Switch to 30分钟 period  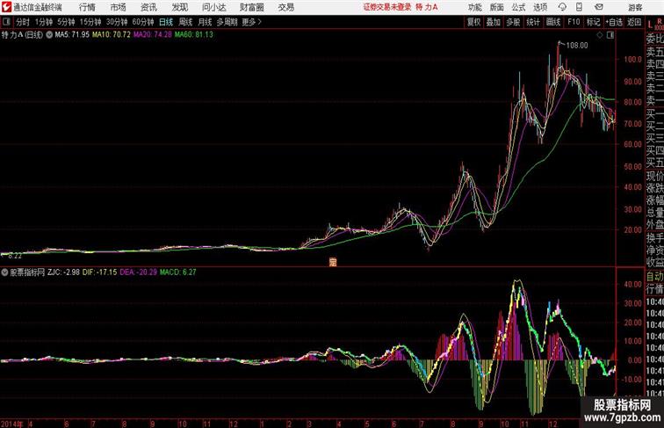(117, 22)
